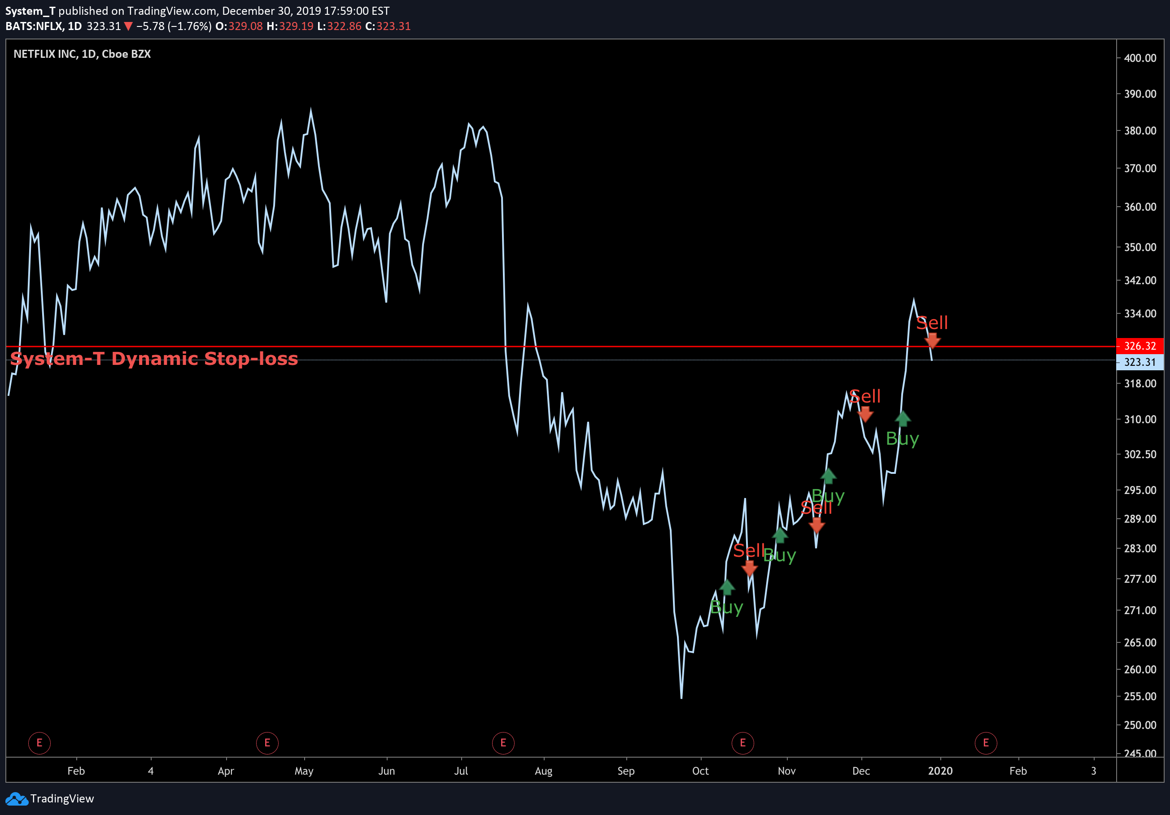Click the C:323.31 close value
The image size is (1170, 815).
click(x=388, y=26)
